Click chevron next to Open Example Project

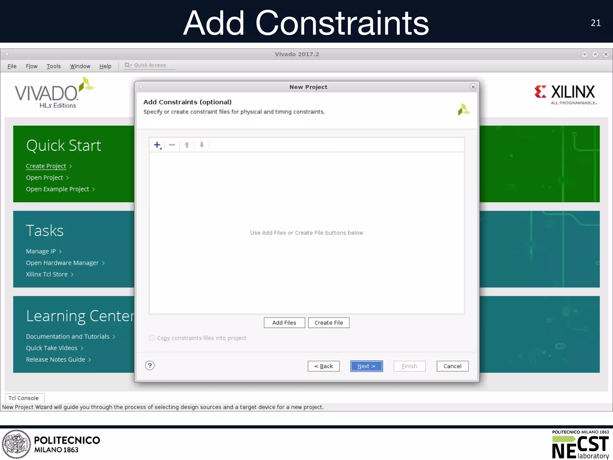pos(93,189)
